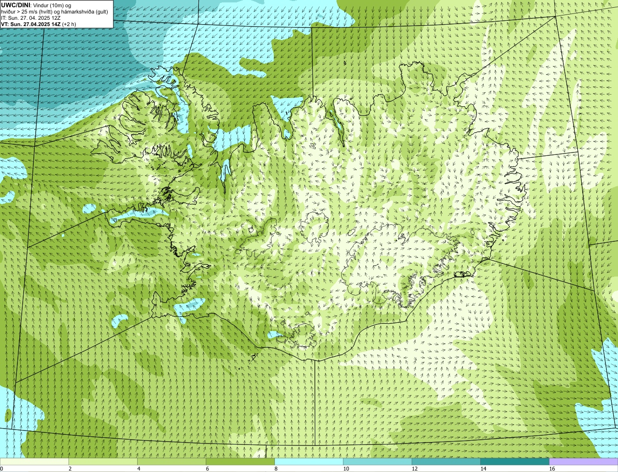Click the 10–12 turquoise color bar segment
618x472 pixels.
pyautogui.click(x=378, y=461)
